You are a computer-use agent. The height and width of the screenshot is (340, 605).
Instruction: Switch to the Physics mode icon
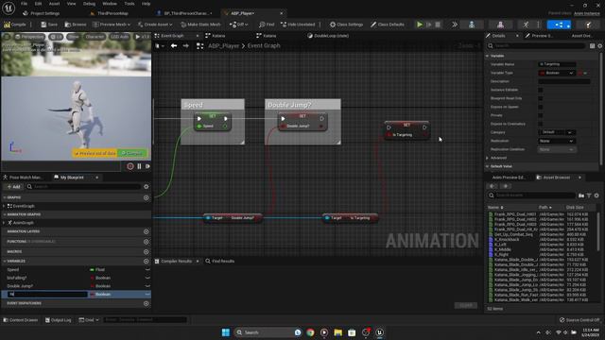point(588,25)
